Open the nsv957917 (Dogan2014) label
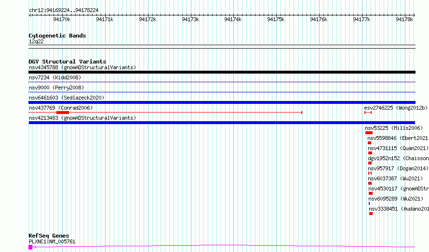The height and width of the screenshot is (252, 429). click(x=398, y=168)
